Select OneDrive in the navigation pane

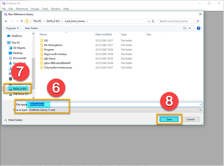(17, 36)
